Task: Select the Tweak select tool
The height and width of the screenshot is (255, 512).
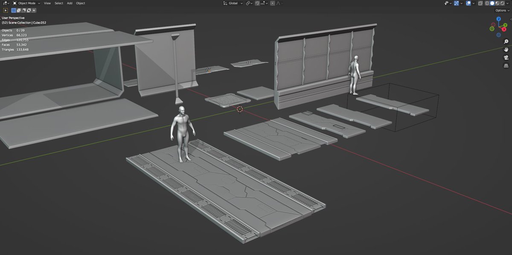Action: 6,11
